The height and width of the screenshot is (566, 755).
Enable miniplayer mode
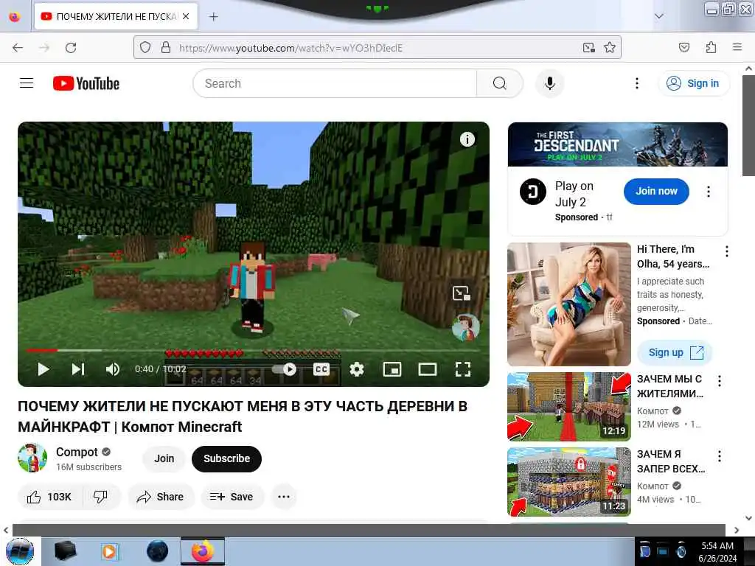point(392,369)
